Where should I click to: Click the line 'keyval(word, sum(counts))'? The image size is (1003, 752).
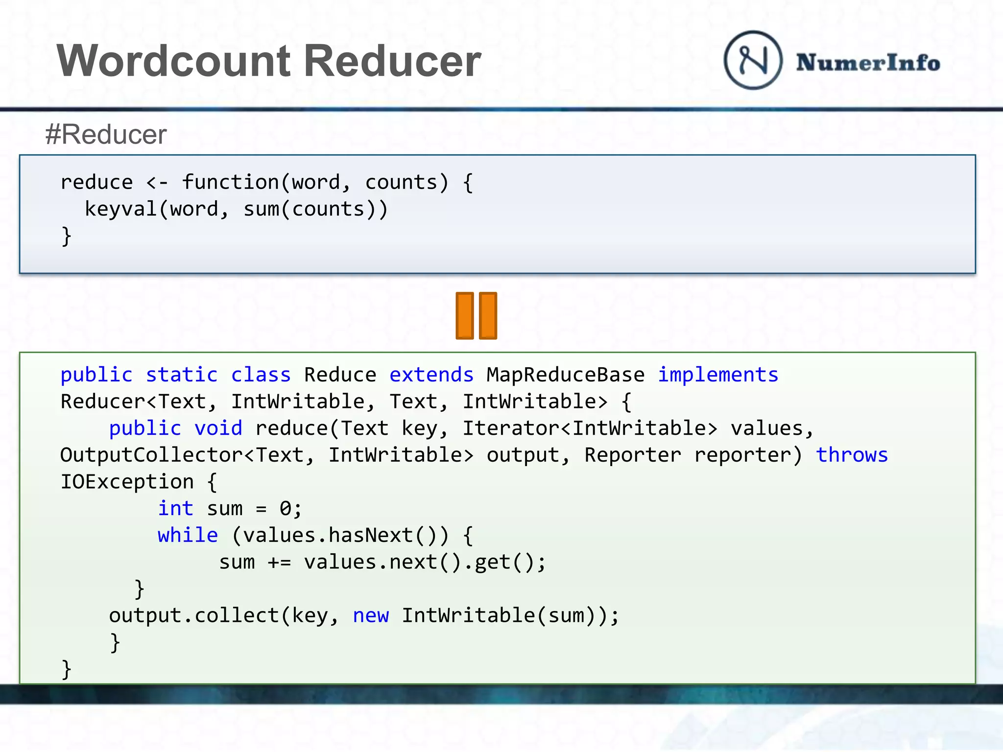point(237,210)
